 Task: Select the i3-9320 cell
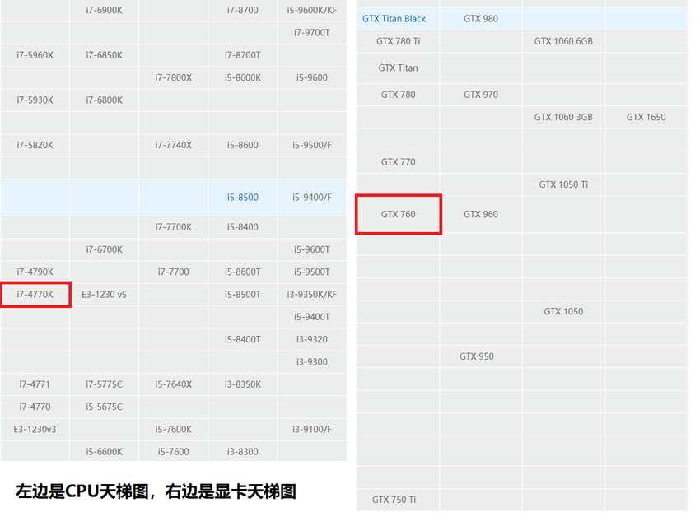click(x=312, y=339)
